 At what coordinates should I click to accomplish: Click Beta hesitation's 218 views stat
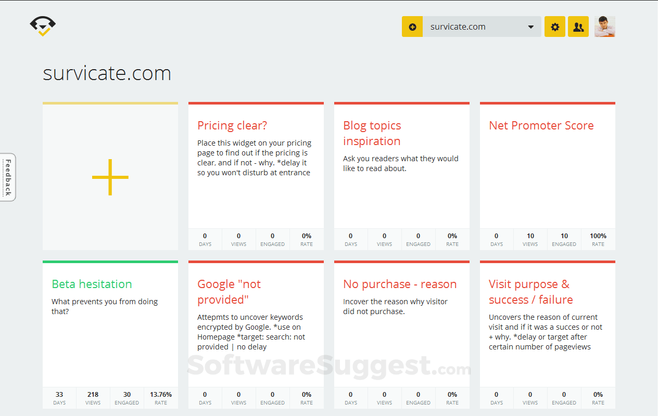(93, 398)
